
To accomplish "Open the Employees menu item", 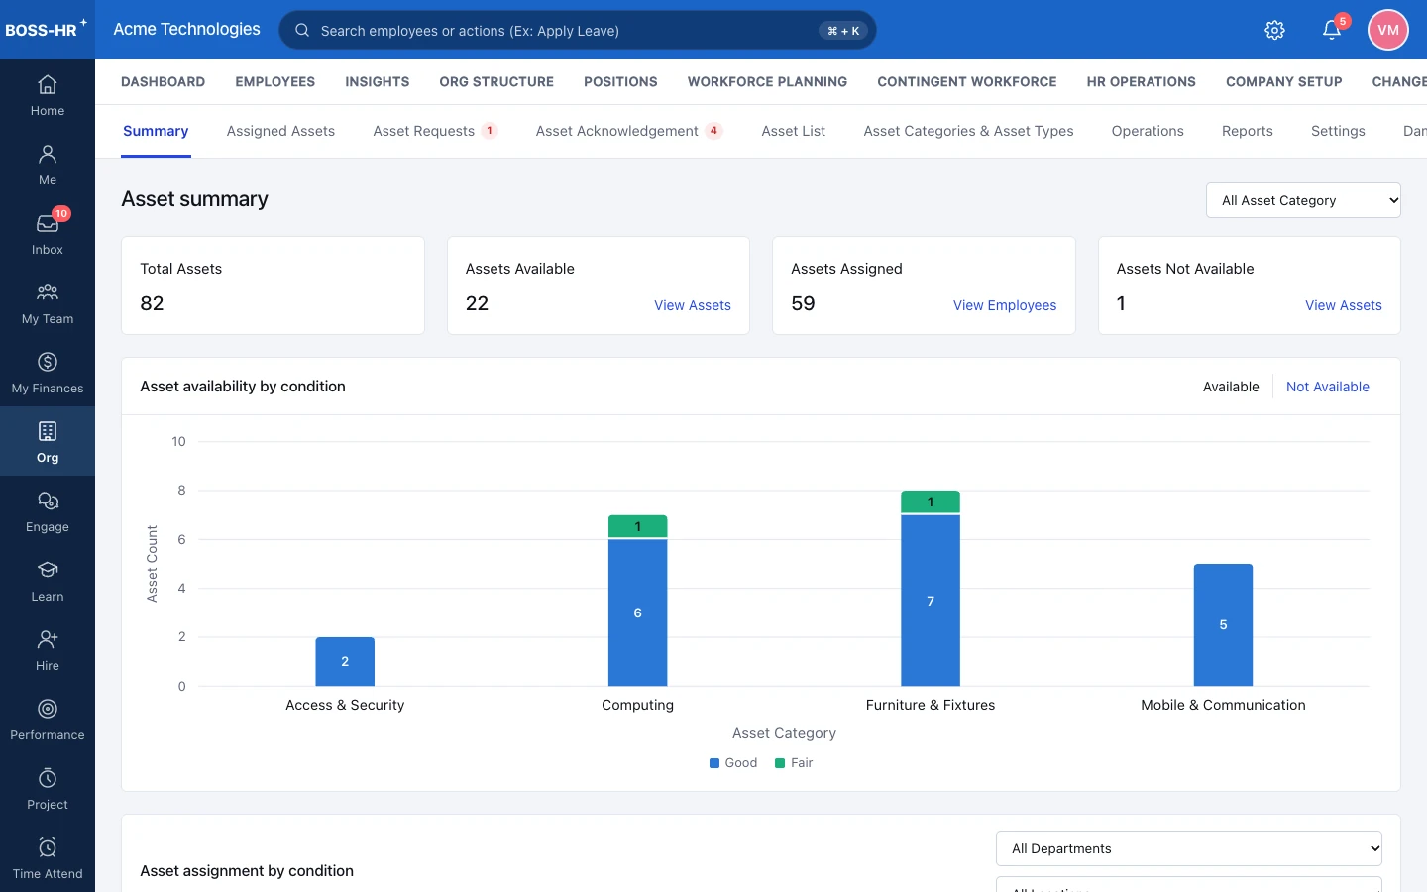I will point(275,82).
